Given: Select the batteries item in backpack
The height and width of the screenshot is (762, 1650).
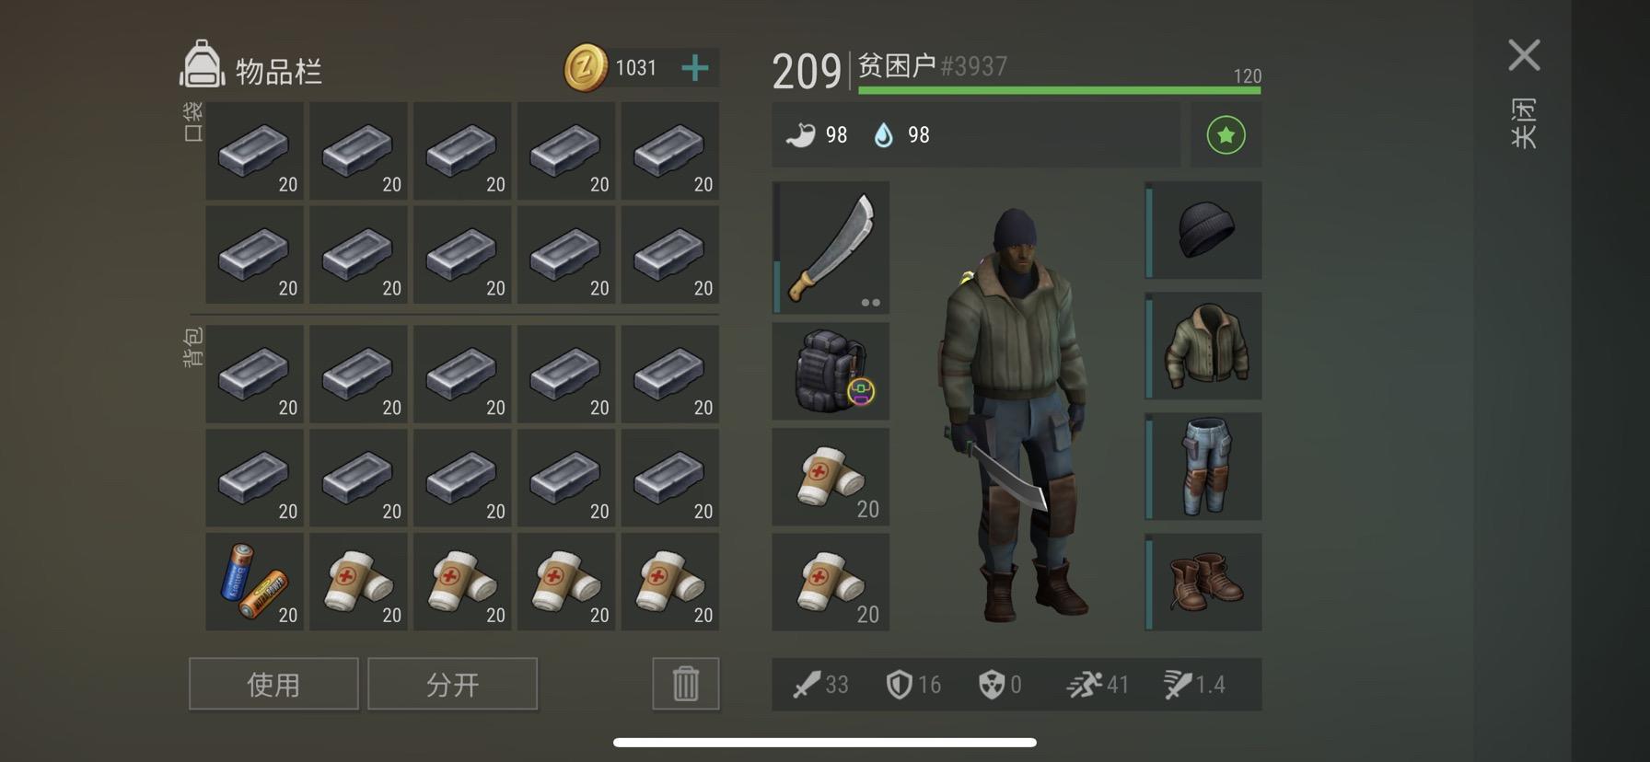Looking at the screenshot, I should pos(255,582).
